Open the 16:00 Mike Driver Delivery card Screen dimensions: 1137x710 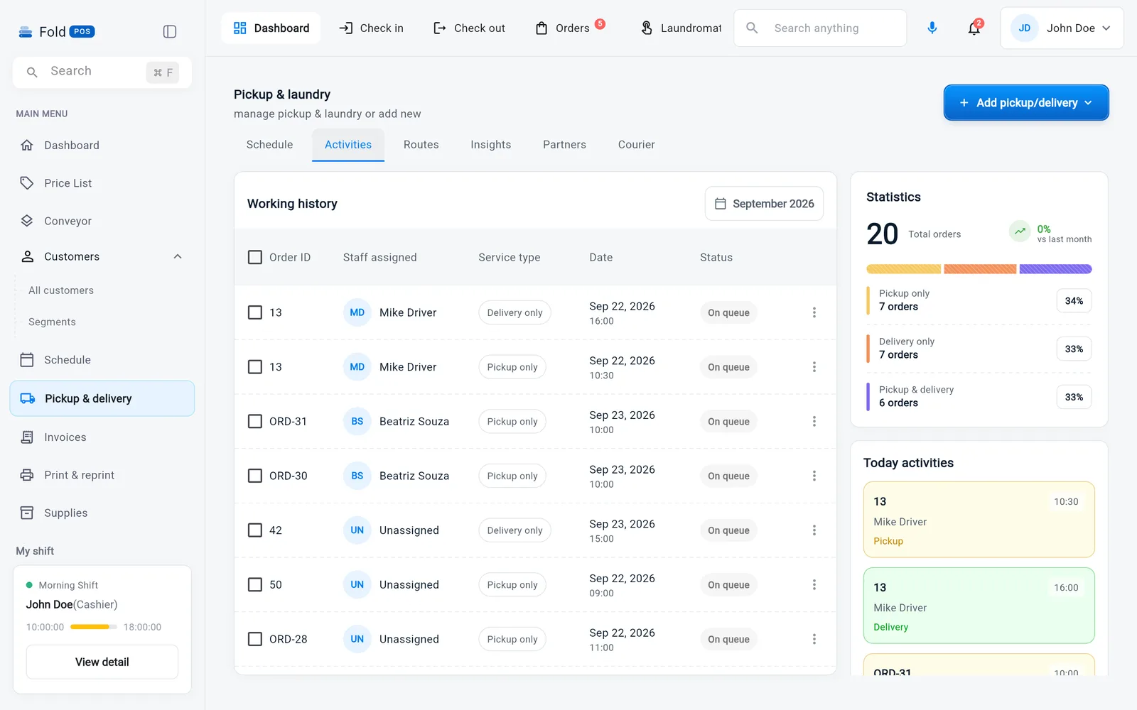click(979, 606)
